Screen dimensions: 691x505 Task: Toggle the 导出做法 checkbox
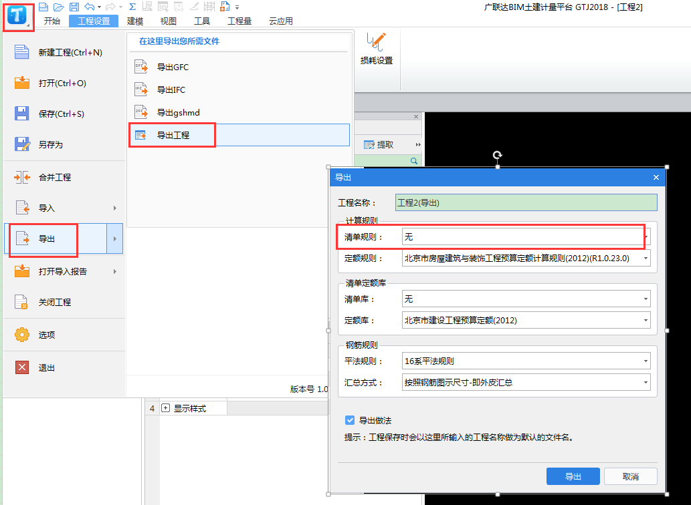(x=349, y=421)
